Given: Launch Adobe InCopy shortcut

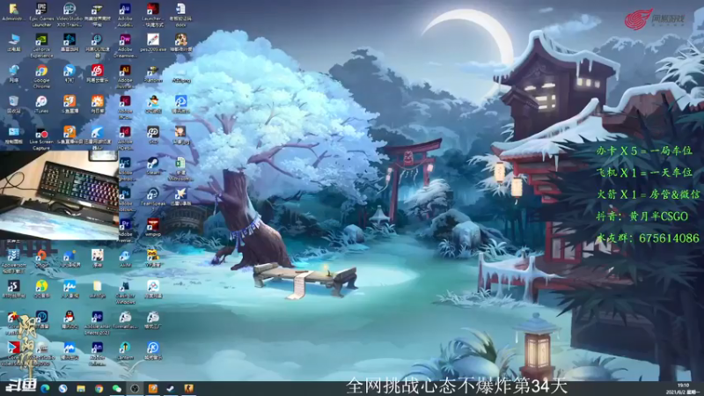Looking at the screenshot, I should tap(125, 106).
